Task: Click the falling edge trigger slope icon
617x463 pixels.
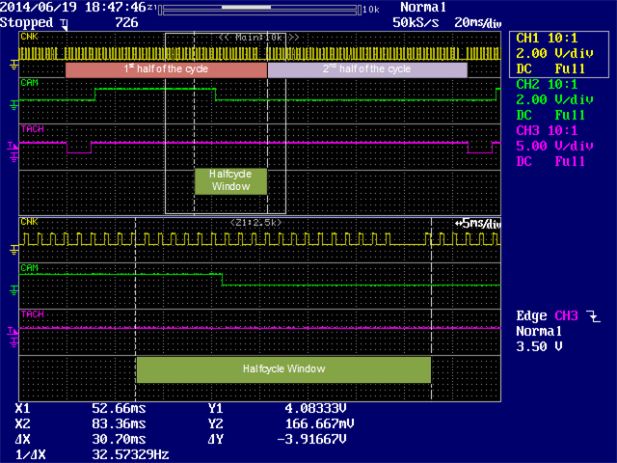Action: coord(594,316)
